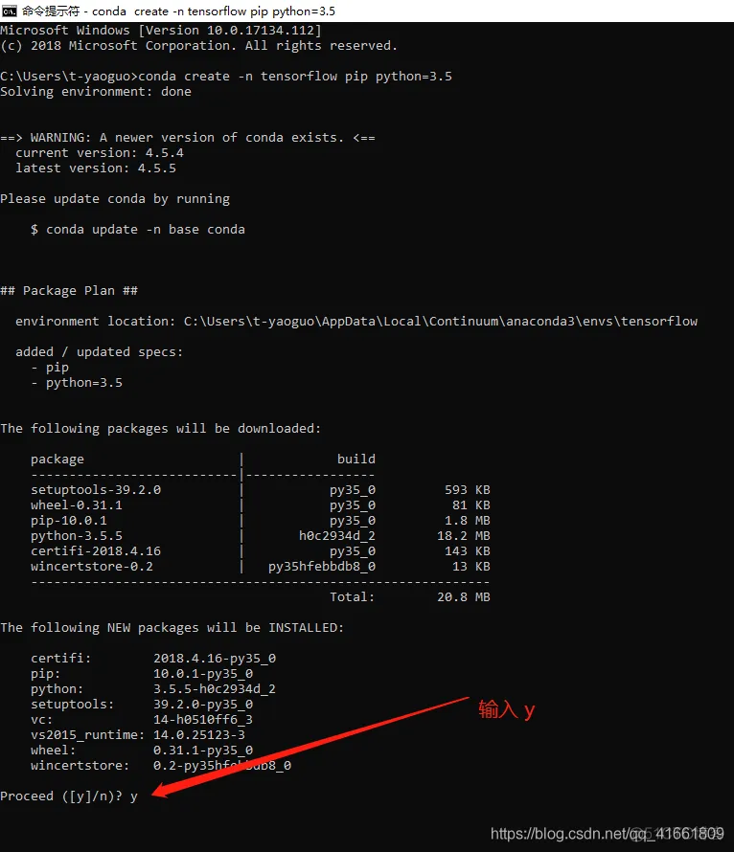Click the '143 KB' size value

pos(468,551)
